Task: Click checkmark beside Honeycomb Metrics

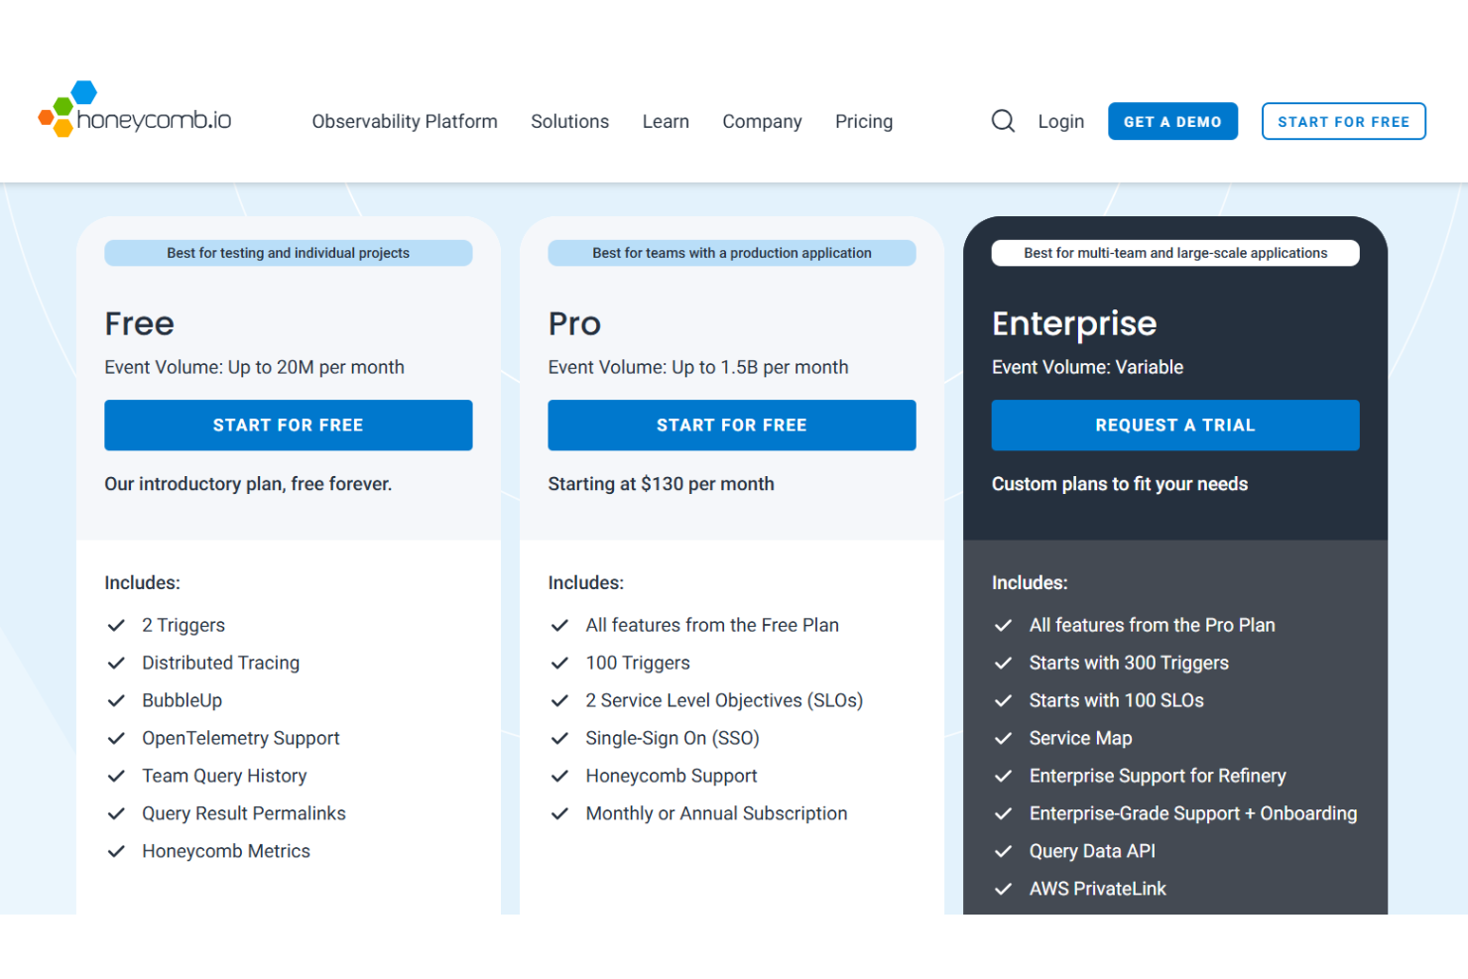Action: [x=116, y=851]
